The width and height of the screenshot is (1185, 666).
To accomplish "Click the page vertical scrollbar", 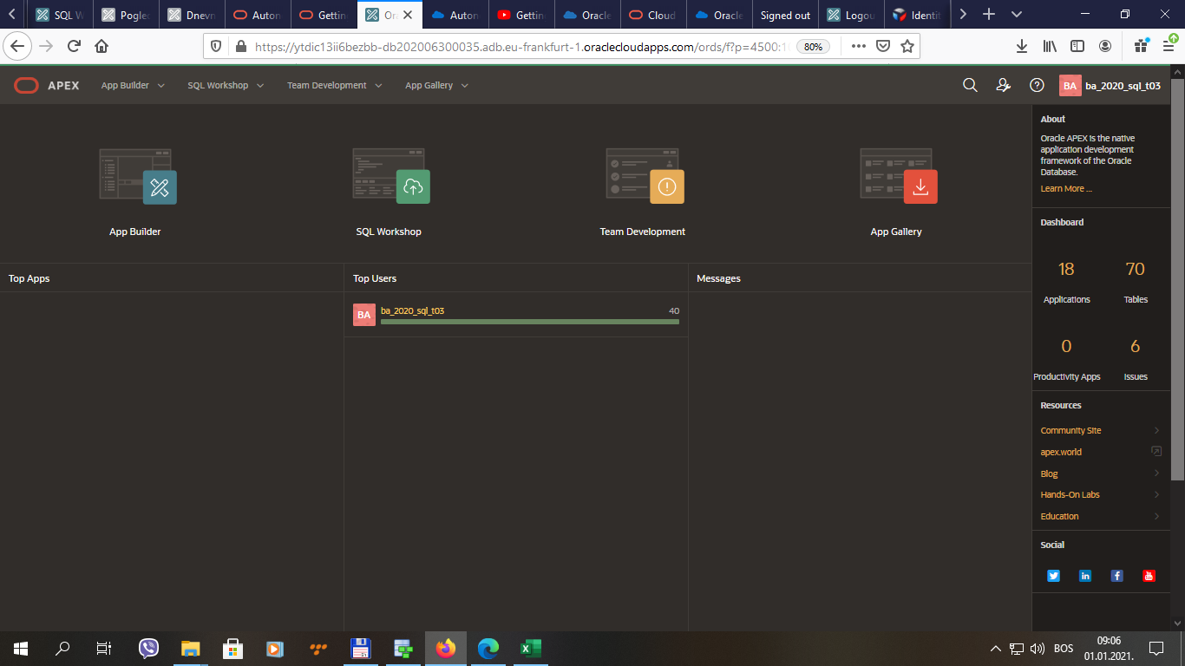I will pyautogui.click(x=1177, y=279).
